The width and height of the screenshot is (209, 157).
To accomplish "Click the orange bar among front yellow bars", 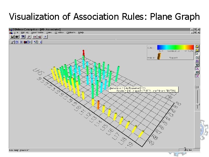I will tap(98, 105).
